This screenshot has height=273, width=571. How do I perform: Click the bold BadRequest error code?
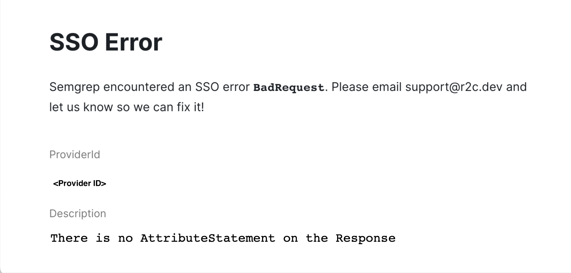coord(288,88)
